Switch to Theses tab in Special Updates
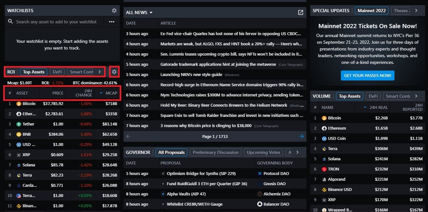 pyautogui.click(x=401, y=11)
